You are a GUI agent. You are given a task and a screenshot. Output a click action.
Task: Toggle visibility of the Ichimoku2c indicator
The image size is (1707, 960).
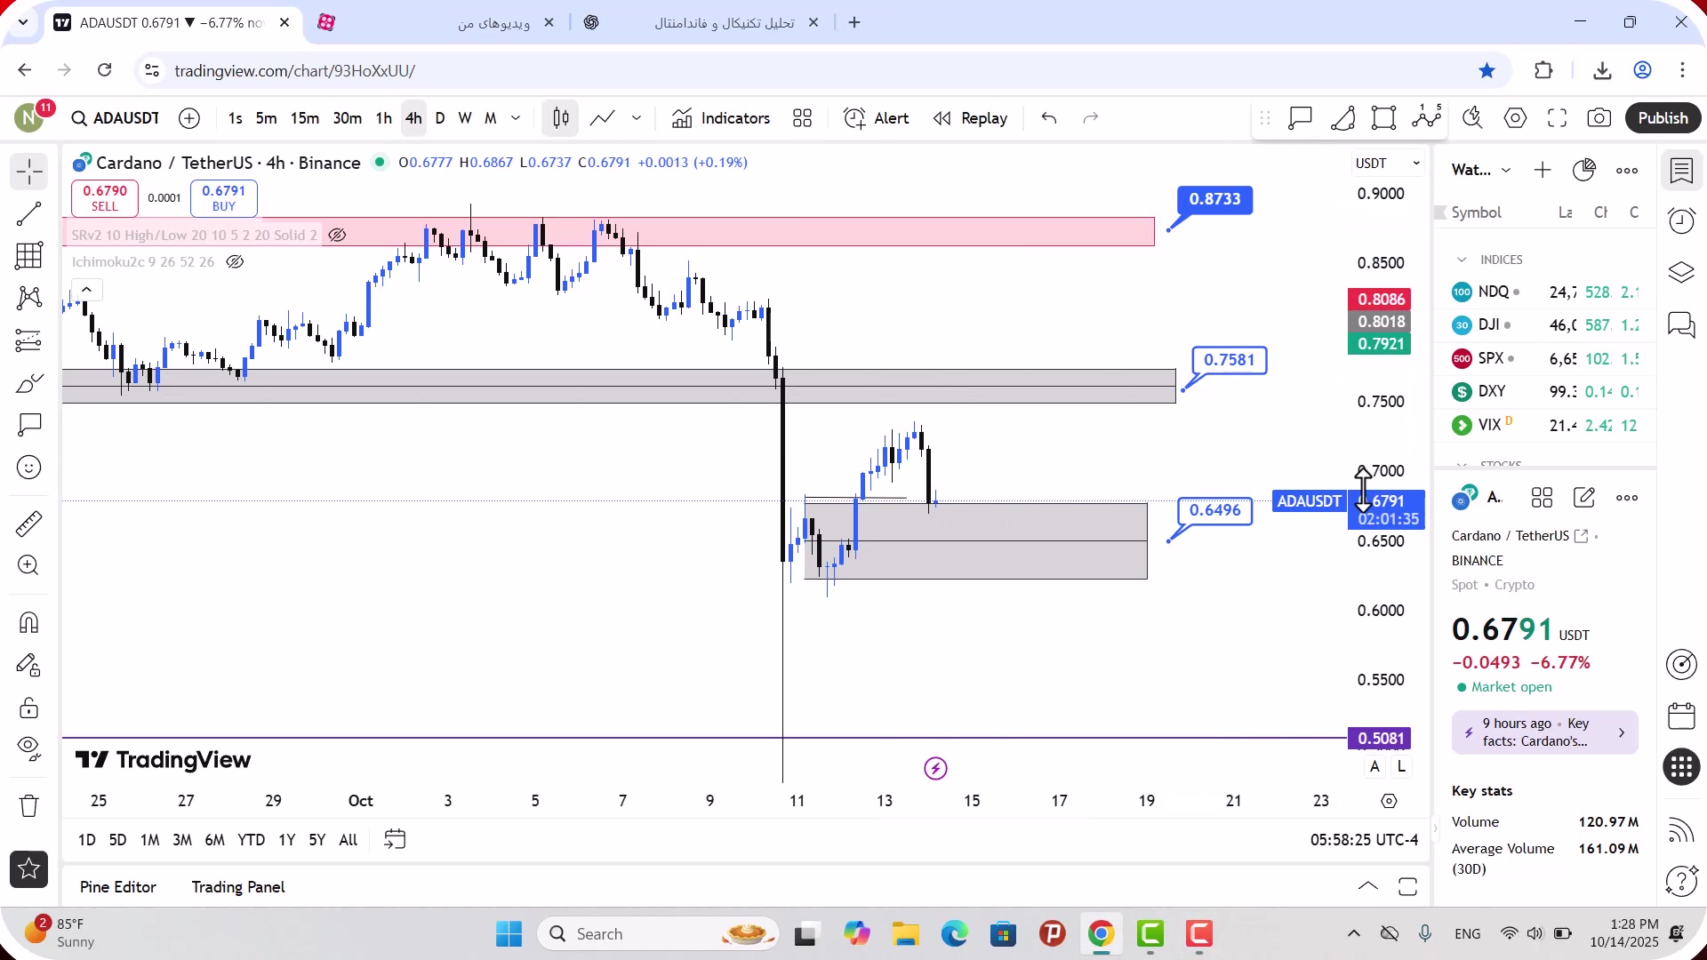[x=235, y=261]
